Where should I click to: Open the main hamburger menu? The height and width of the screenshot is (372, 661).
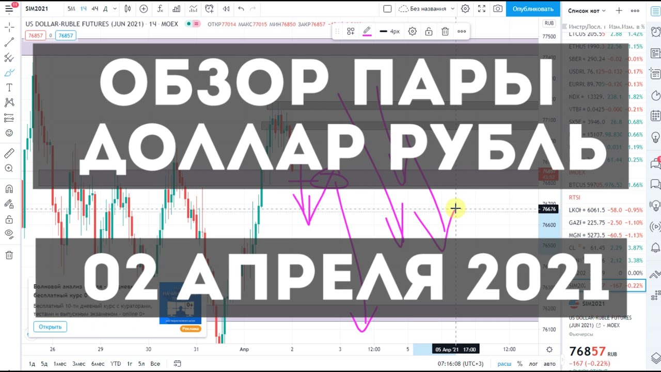[x=9, y=9]
